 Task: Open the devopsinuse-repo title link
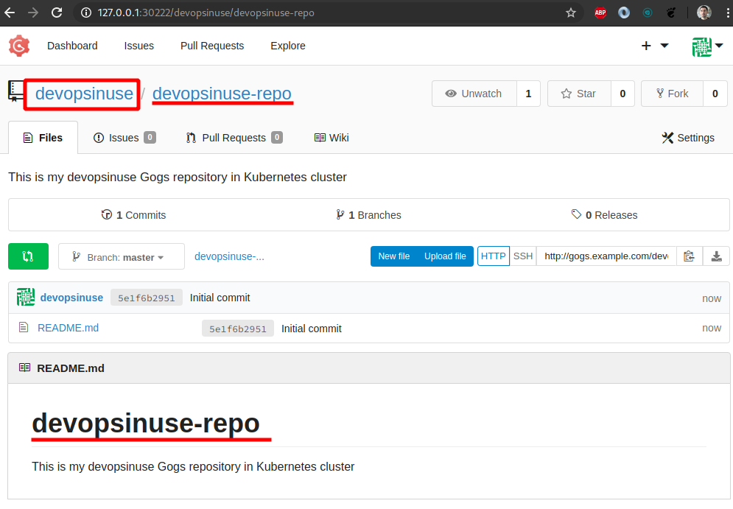point(222,94)
